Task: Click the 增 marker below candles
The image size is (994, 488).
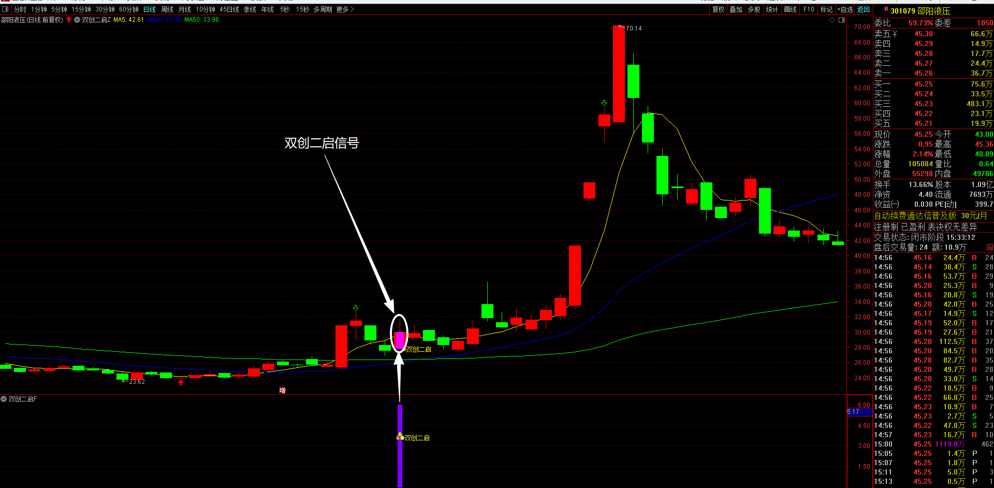Action: tap(282, 390)
